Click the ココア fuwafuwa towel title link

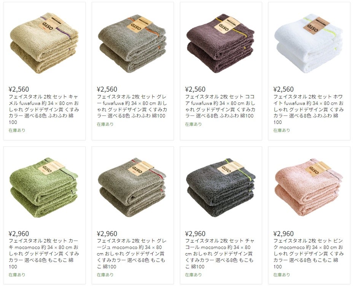[x=220, y=106]
